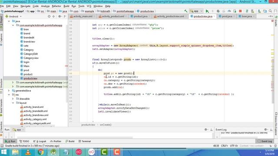Open File Explorer from taskbar
The width and height of the screenshot is (278, 156).
[16, 152]
